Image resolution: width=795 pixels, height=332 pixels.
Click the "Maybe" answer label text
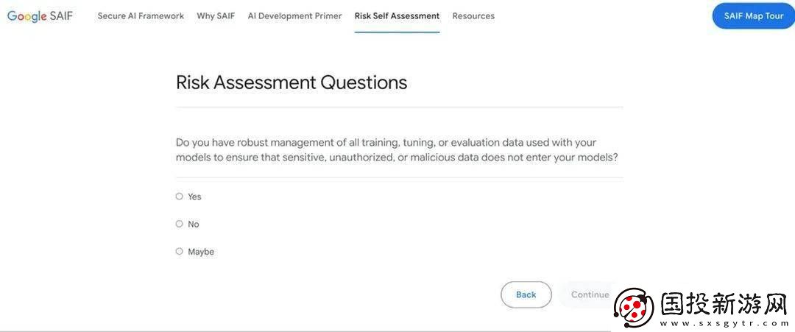point(201,252)
